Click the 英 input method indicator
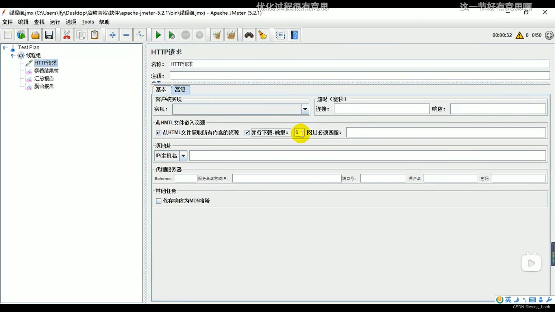The image size is (555, 312). pos(508,300)
